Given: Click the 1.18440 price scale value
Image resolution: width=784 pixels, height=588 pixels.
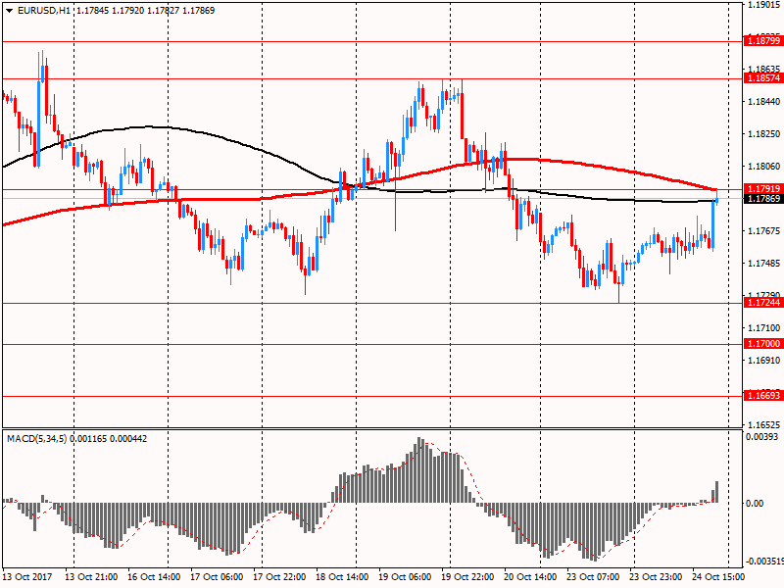Looking at the screenshot, I should 764,102.
